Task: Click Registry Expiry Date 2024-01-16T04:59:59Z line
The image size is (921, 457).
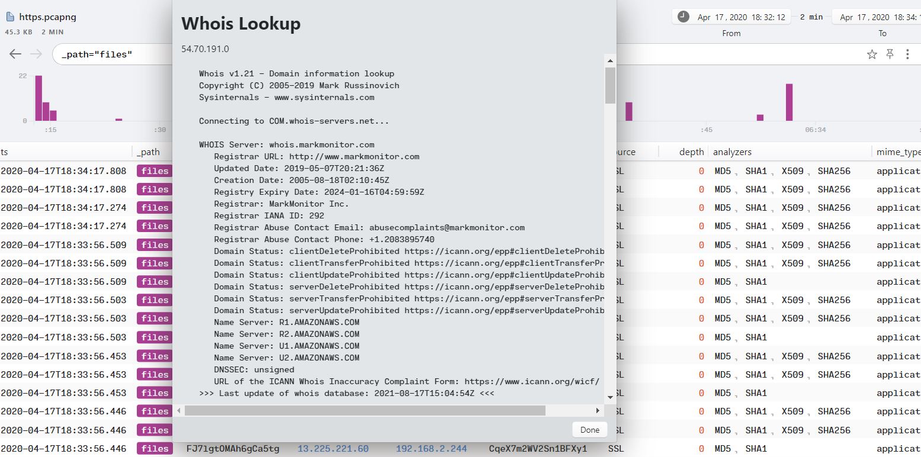Action: [319, 192]
